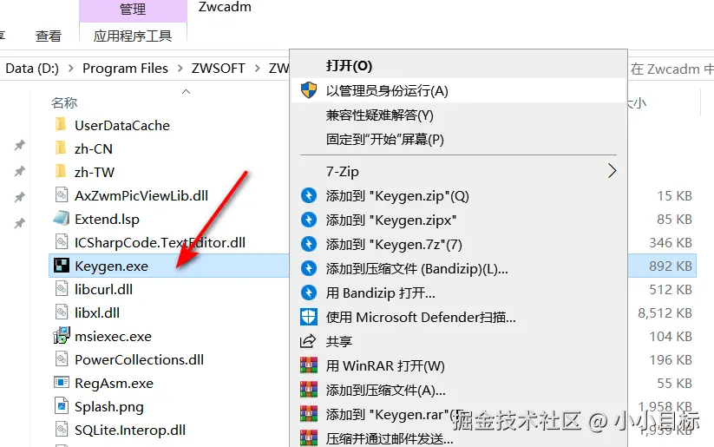Click the Bandizip icon next to Keygen.zip
The image size is (714, 447).
point(309,196)
